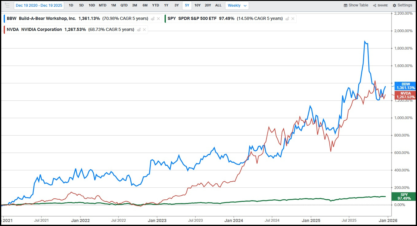417x226 pixels.
Task: Click the Jul 2024 x-axis label
Action: point(272,220)
